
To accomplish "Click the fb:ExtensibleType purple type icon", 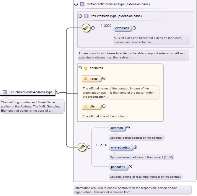I will [86, 16].
